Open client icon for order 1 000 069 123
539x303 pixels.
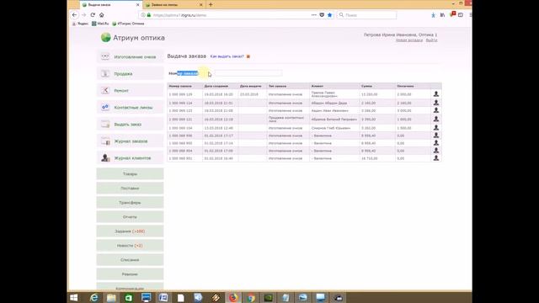pos(436,110)
